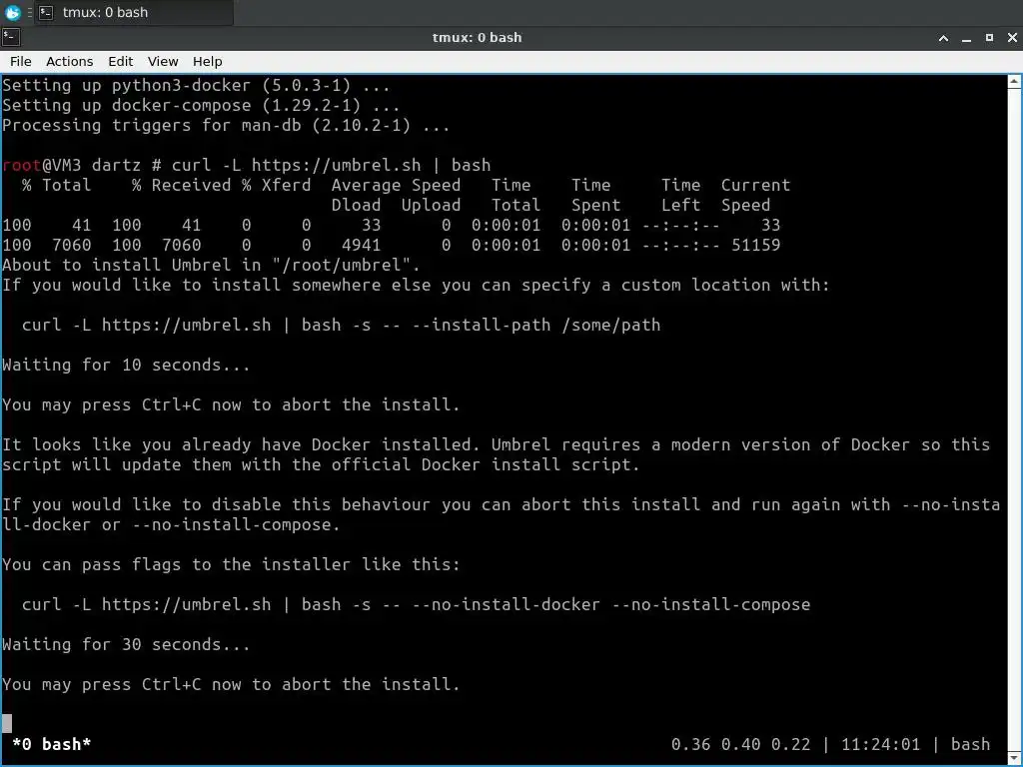This screenshot has width=1023, height=767.
Task: Click the 'root' prompt user name
Action: [22, 165]
